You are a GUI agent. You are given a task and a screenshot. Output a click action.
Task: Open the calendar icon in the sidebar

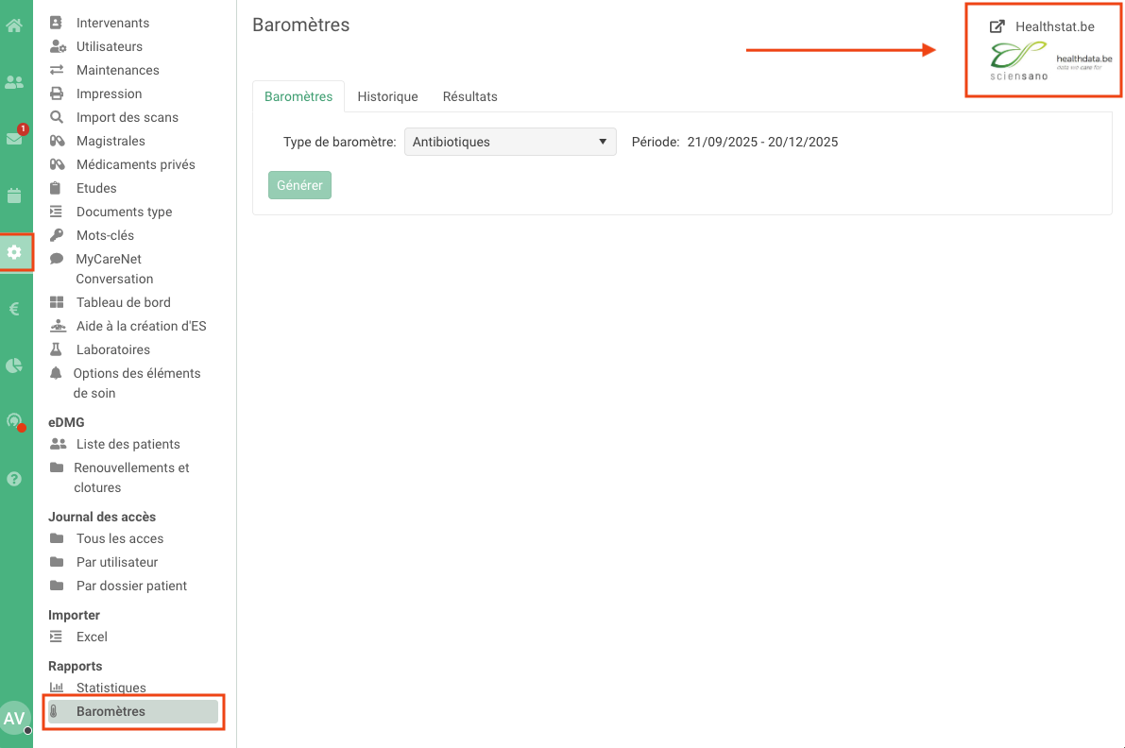click(14, 195)
